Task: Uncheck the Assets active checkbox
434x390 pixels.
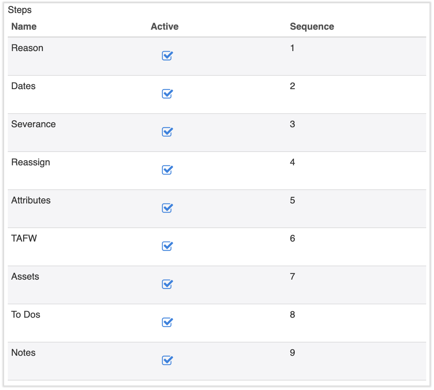Action: (x=167, y=285)
